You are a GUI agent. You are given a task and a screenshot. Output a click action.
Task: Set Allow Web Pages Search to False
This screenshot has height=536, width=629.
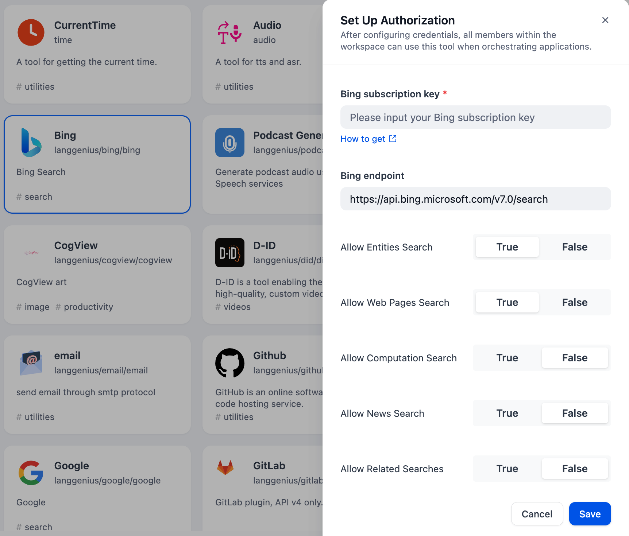click(x=575, y=302)
